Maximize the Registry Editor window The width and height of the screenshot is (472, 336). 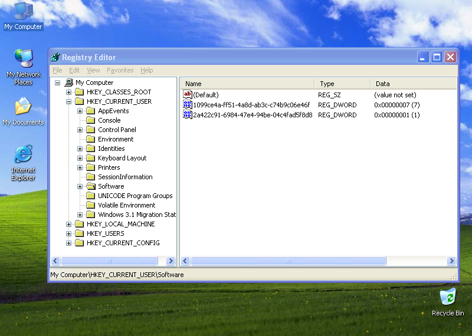[437, 57]
